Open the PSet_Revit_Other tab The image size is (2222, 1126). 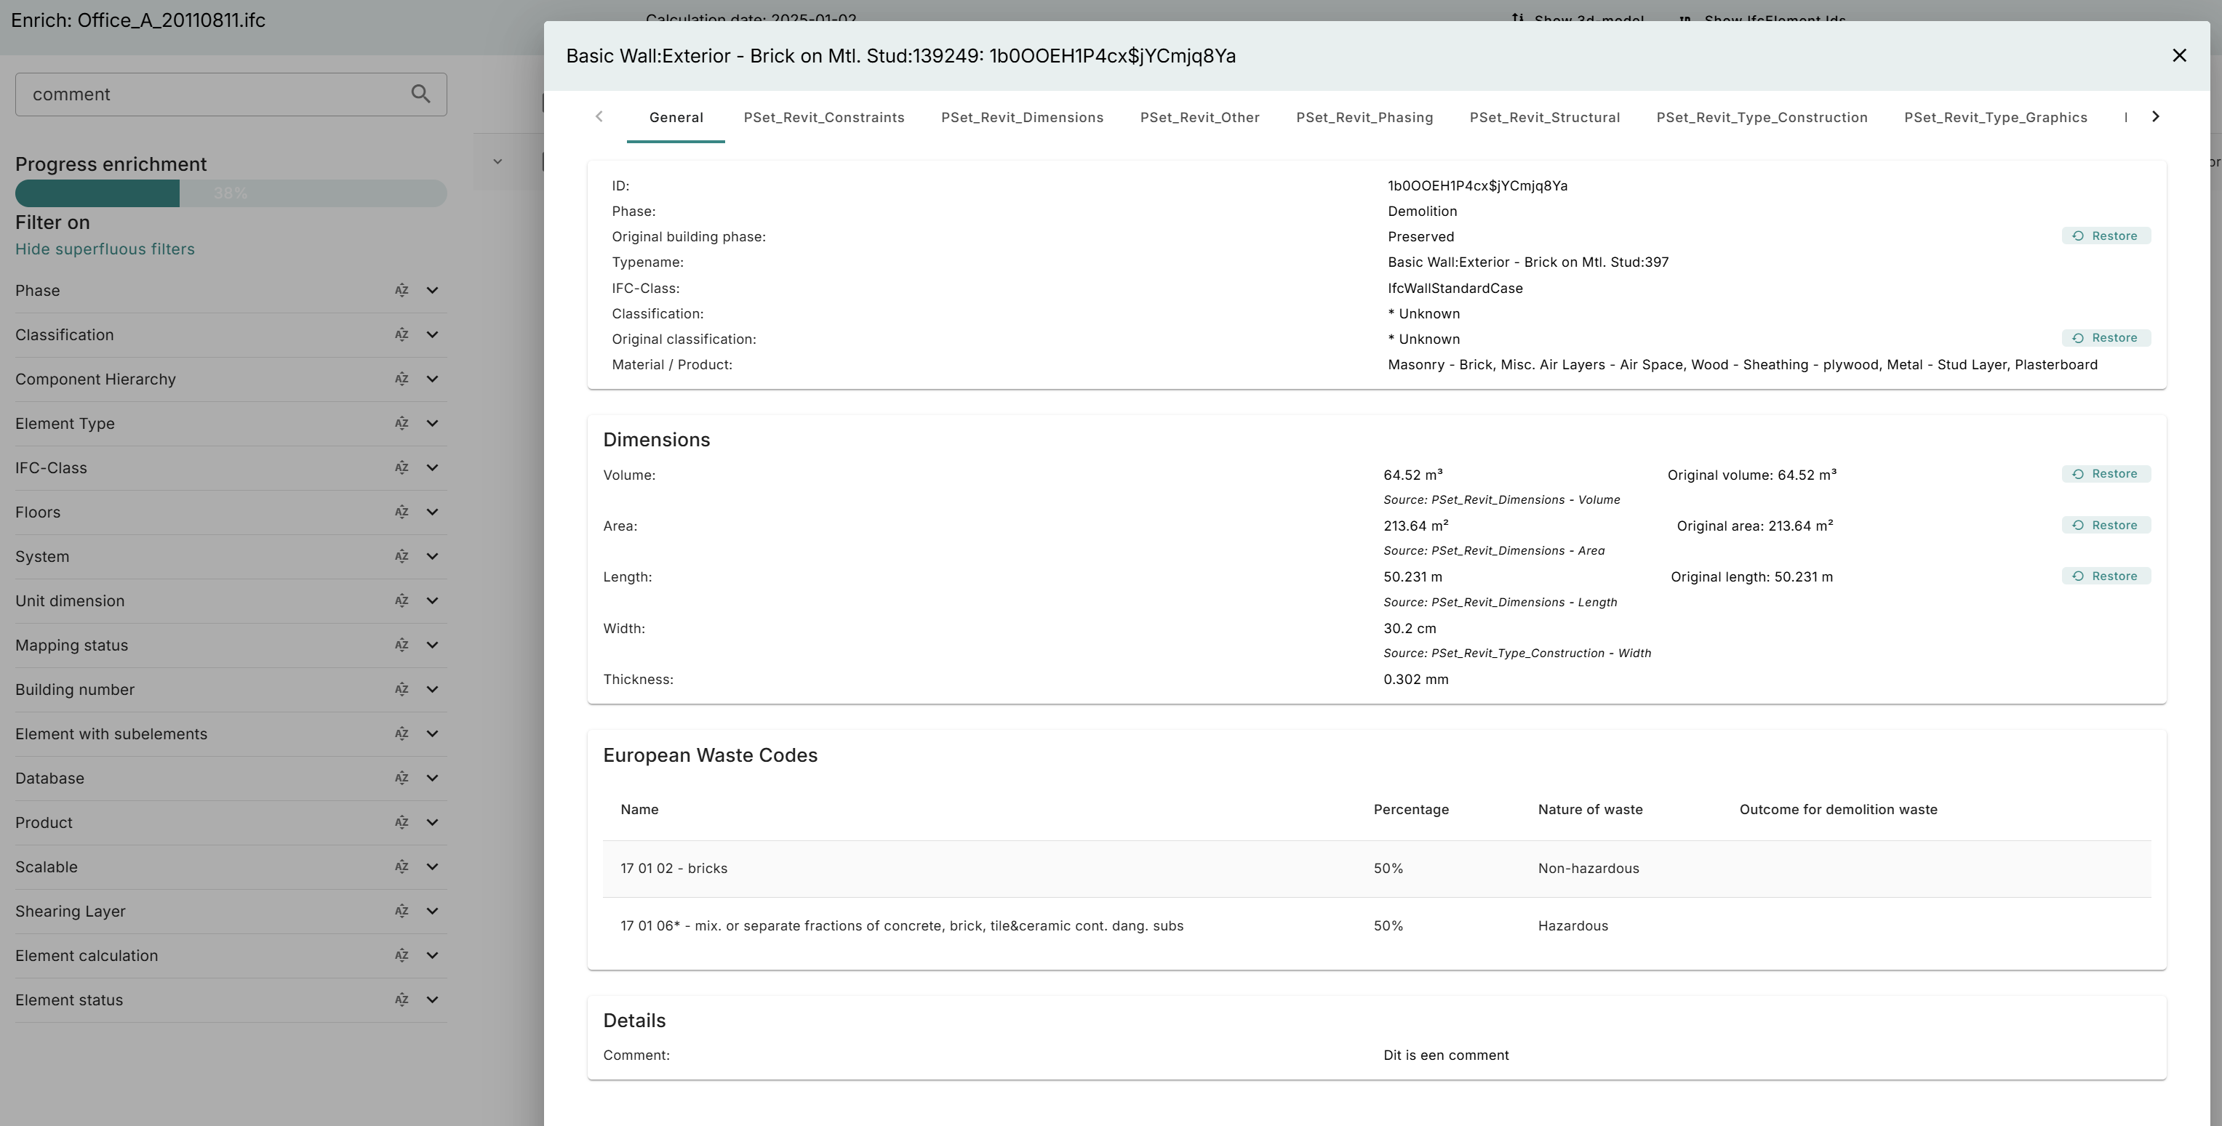coord(1200,117)
